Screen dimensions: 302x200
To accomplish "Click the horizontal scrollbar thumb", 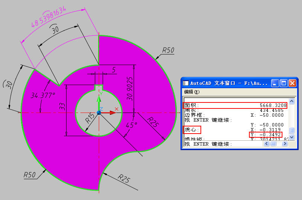I will (273, 143).
